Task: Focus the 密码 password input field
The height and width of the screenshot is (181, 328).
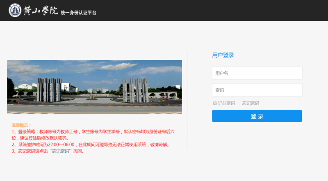Action: [257, 90]
